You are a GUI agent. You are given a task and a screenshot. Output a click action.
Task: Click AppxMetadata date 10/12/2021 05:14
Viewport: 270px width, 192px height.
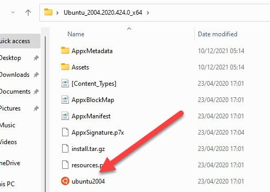(221, 51)
